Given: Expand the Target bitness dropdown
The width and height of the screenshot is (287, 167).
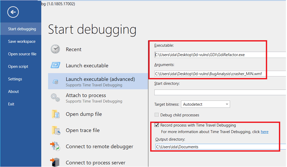Looking at the screenshot, I should coord(205,104).
